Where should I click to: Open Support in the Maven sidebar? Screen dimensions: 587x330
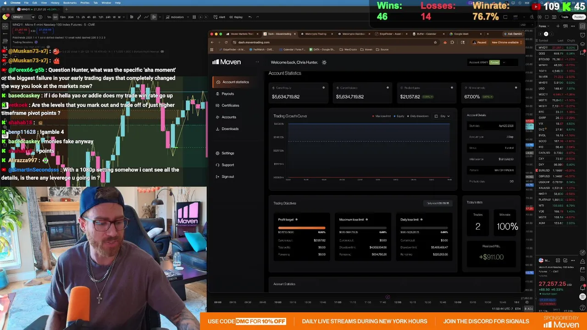(225, 165)
